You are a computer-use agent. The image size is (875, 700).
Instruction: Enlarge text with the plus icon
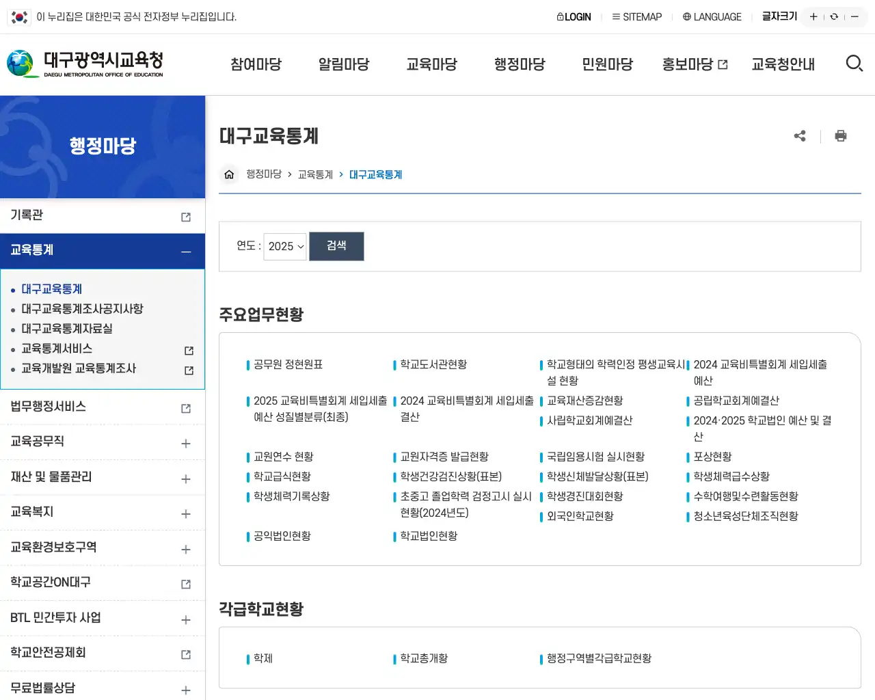(813, 16)
